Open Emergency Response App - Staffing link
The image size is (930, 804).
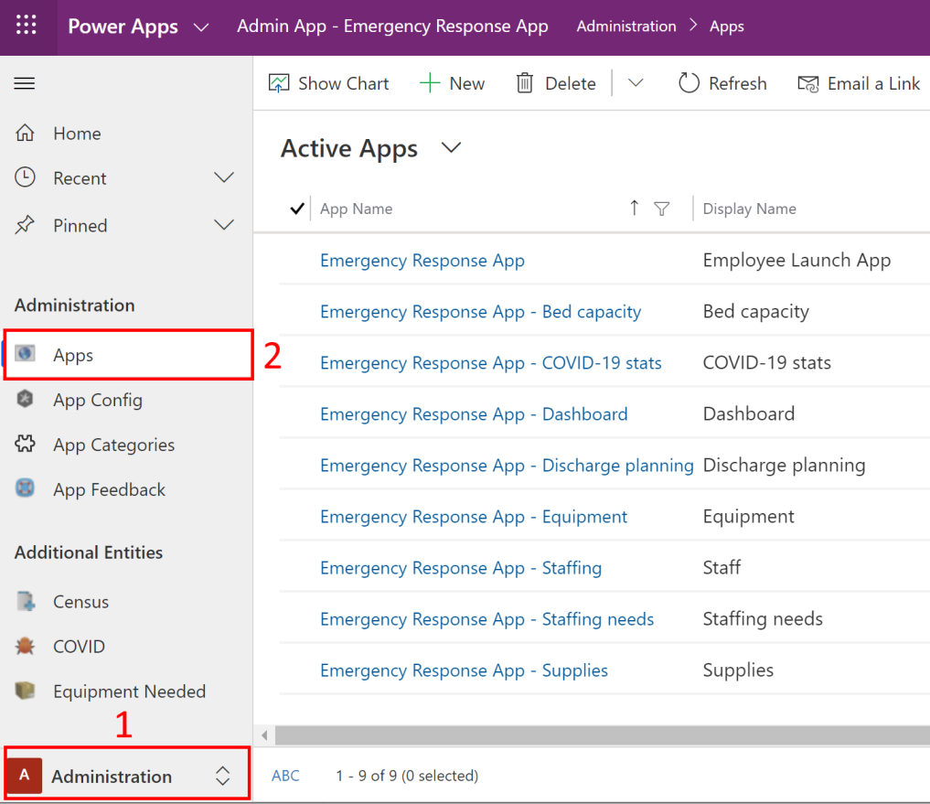[461, 567]
